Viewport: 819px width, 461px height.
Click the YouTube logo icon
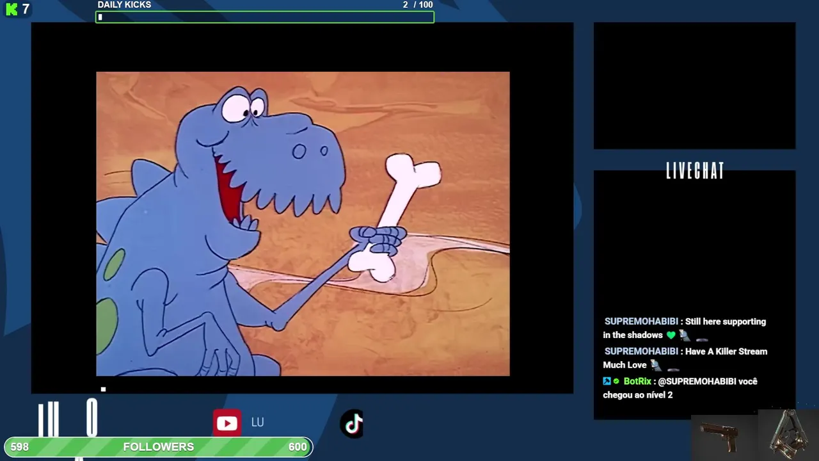[x=227, y=423]
